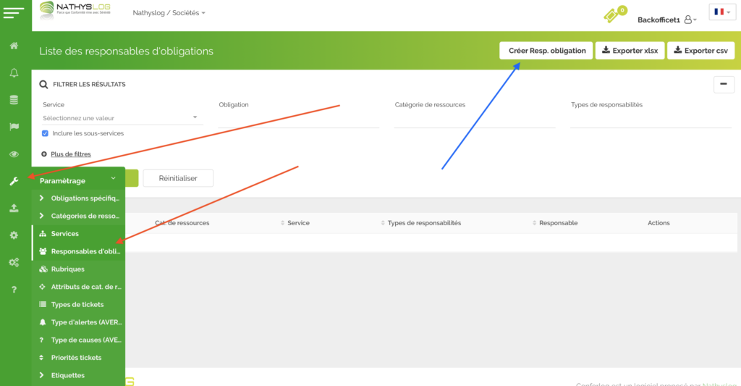Image resolution: width=741 pixels, height=386 pixels.
Task: Open the ticket counter icon in the header
Action: coord(614,15)
